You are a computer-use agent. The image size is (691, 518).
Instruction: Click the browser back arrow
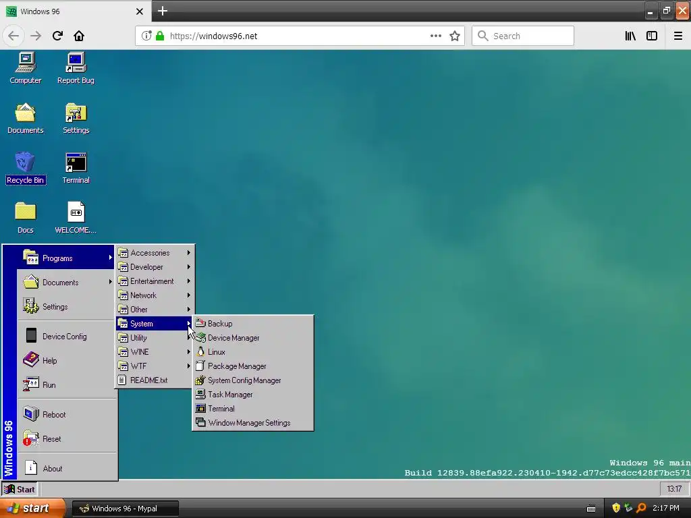pos(13,36)
